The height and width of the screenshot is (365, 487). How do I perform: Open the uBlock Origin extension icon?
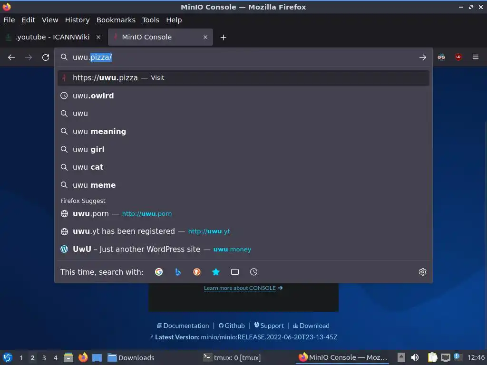[458, 57]
